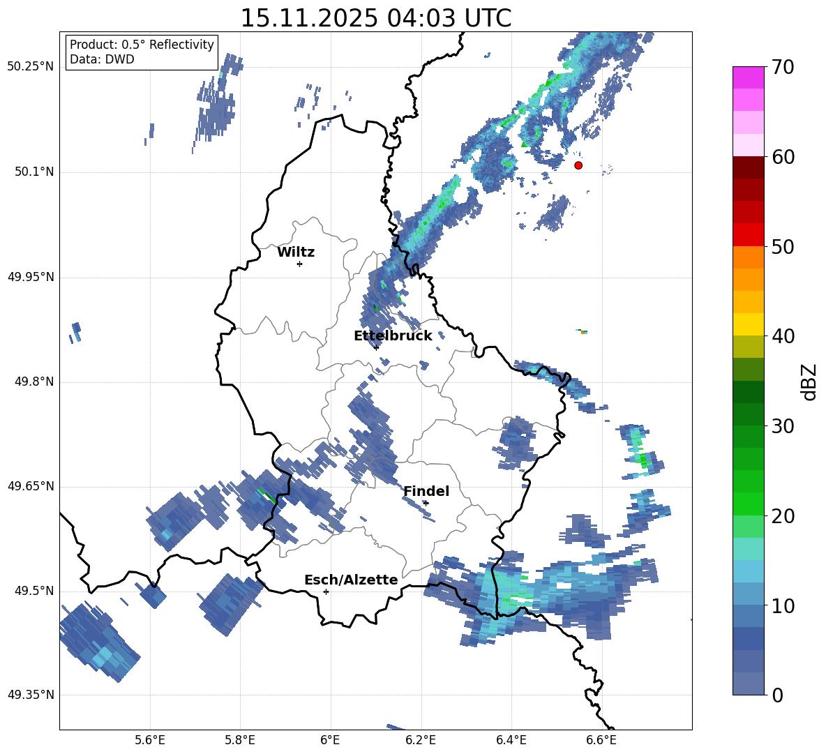Click the small orange echo east of Ettelbruck
The height and width of the screenshot is (754, 826).
tap(583, 332)
